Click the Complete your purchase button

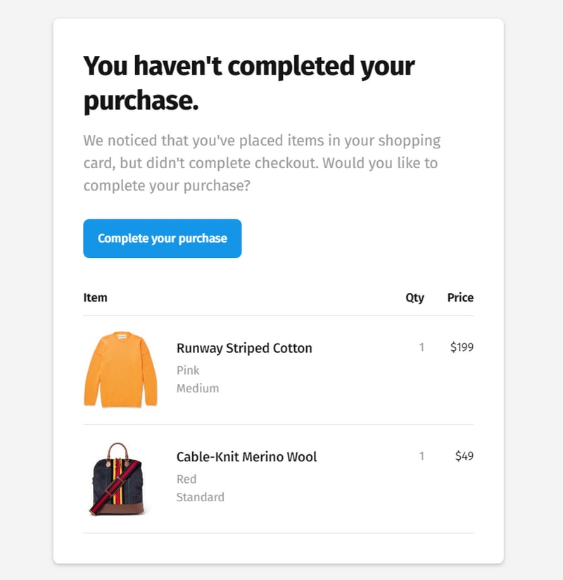163,238
